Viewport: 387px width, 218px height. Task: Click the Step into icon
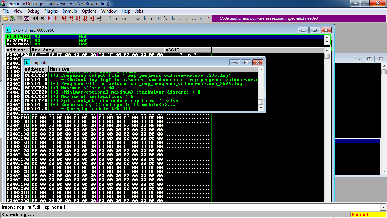tap(64, 18)
